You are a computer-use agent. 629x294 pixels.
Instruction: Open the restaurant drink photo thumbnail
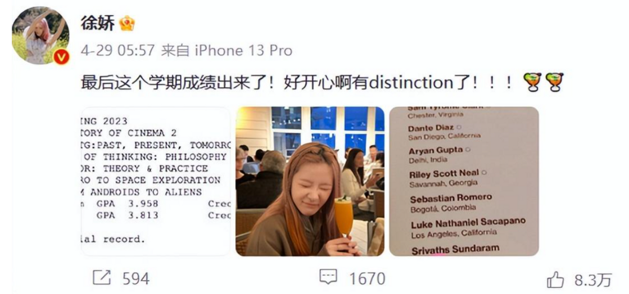point(310,181)
